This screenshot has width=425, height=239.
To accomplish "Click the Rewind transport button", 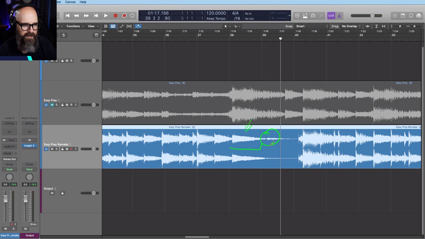I will tap(76, 16).
